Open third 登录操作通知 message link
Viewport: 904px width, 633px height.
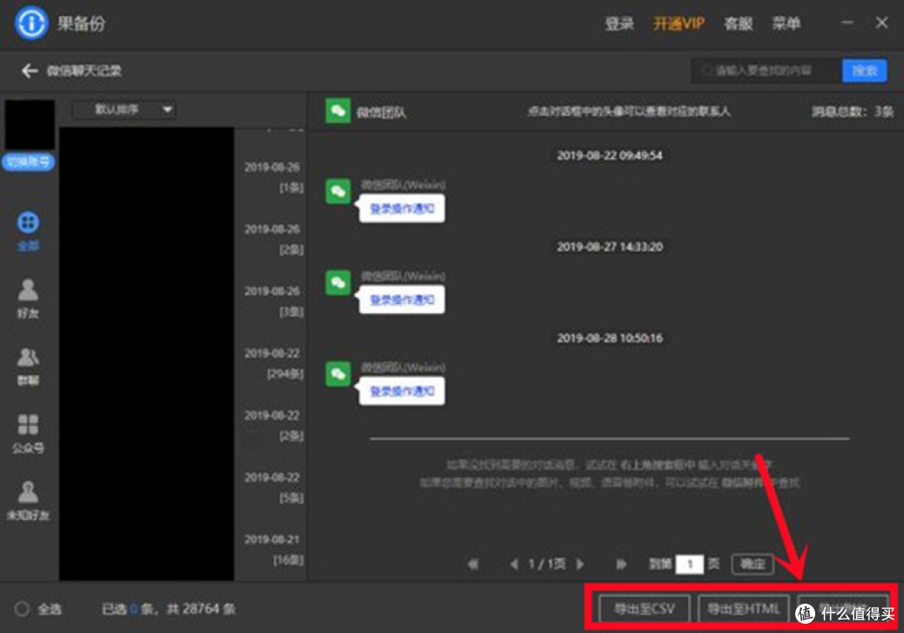[x=402, y=391]
